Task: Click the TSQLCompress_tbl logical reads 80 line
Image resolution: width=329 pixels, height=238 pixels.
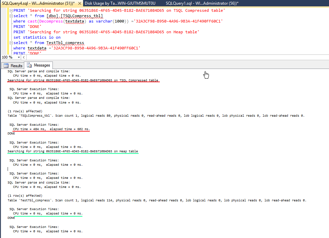Action: 156,116
